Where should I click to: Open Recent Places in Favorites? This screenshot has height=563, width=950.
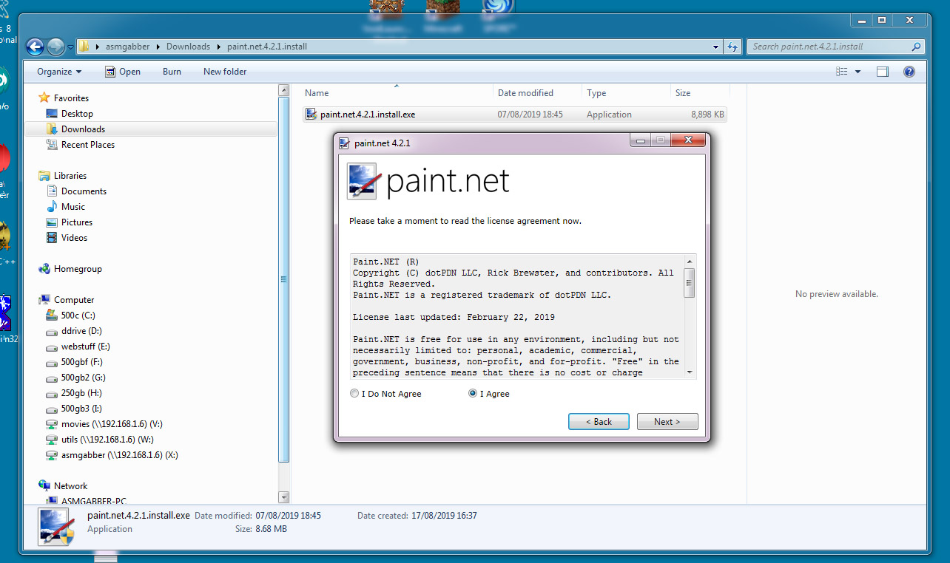pos(87,145)
